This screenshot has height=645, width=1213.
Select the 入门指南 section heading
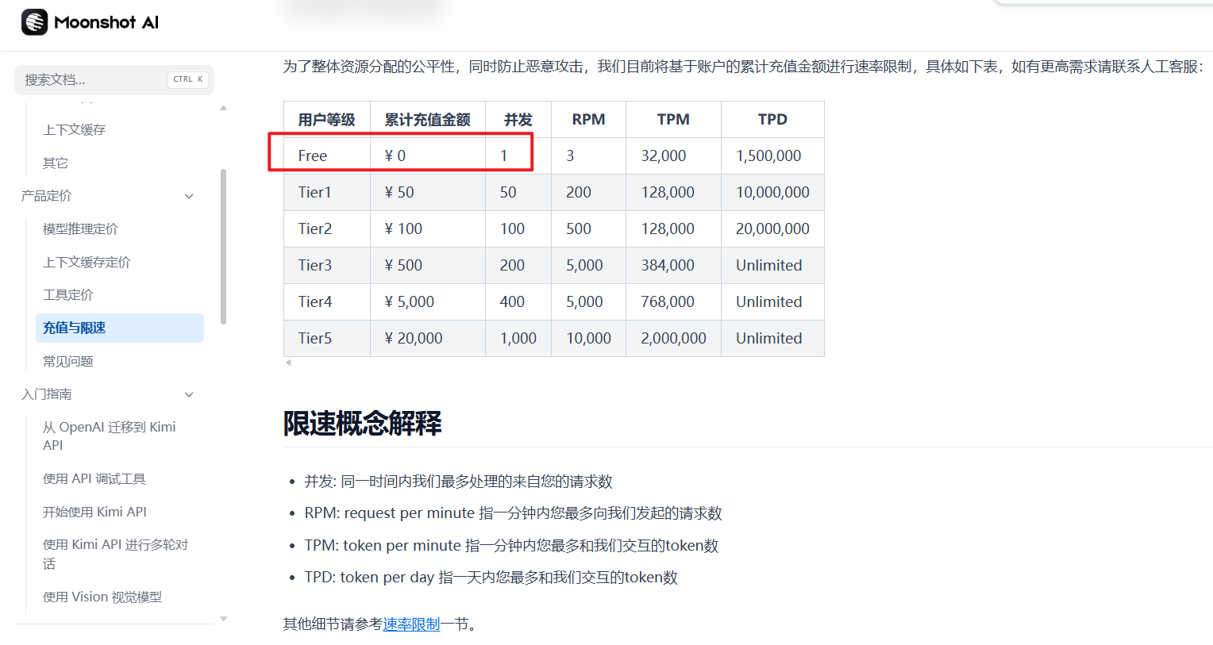tap(46, 394)
